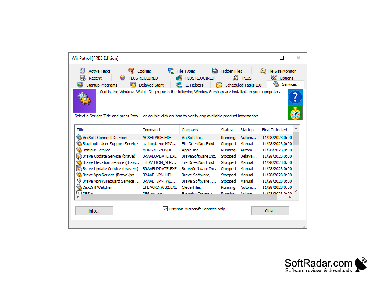Sort by the Command column header
The height and width of the screenshot is (282, 376).
click(x=160, y=130)
